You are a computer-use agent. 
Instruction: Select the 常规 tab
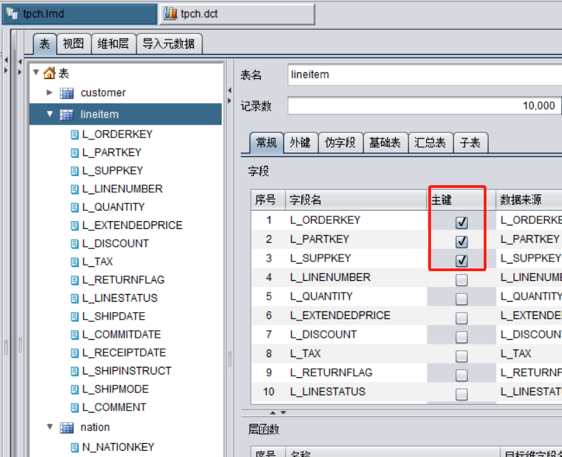266,143
